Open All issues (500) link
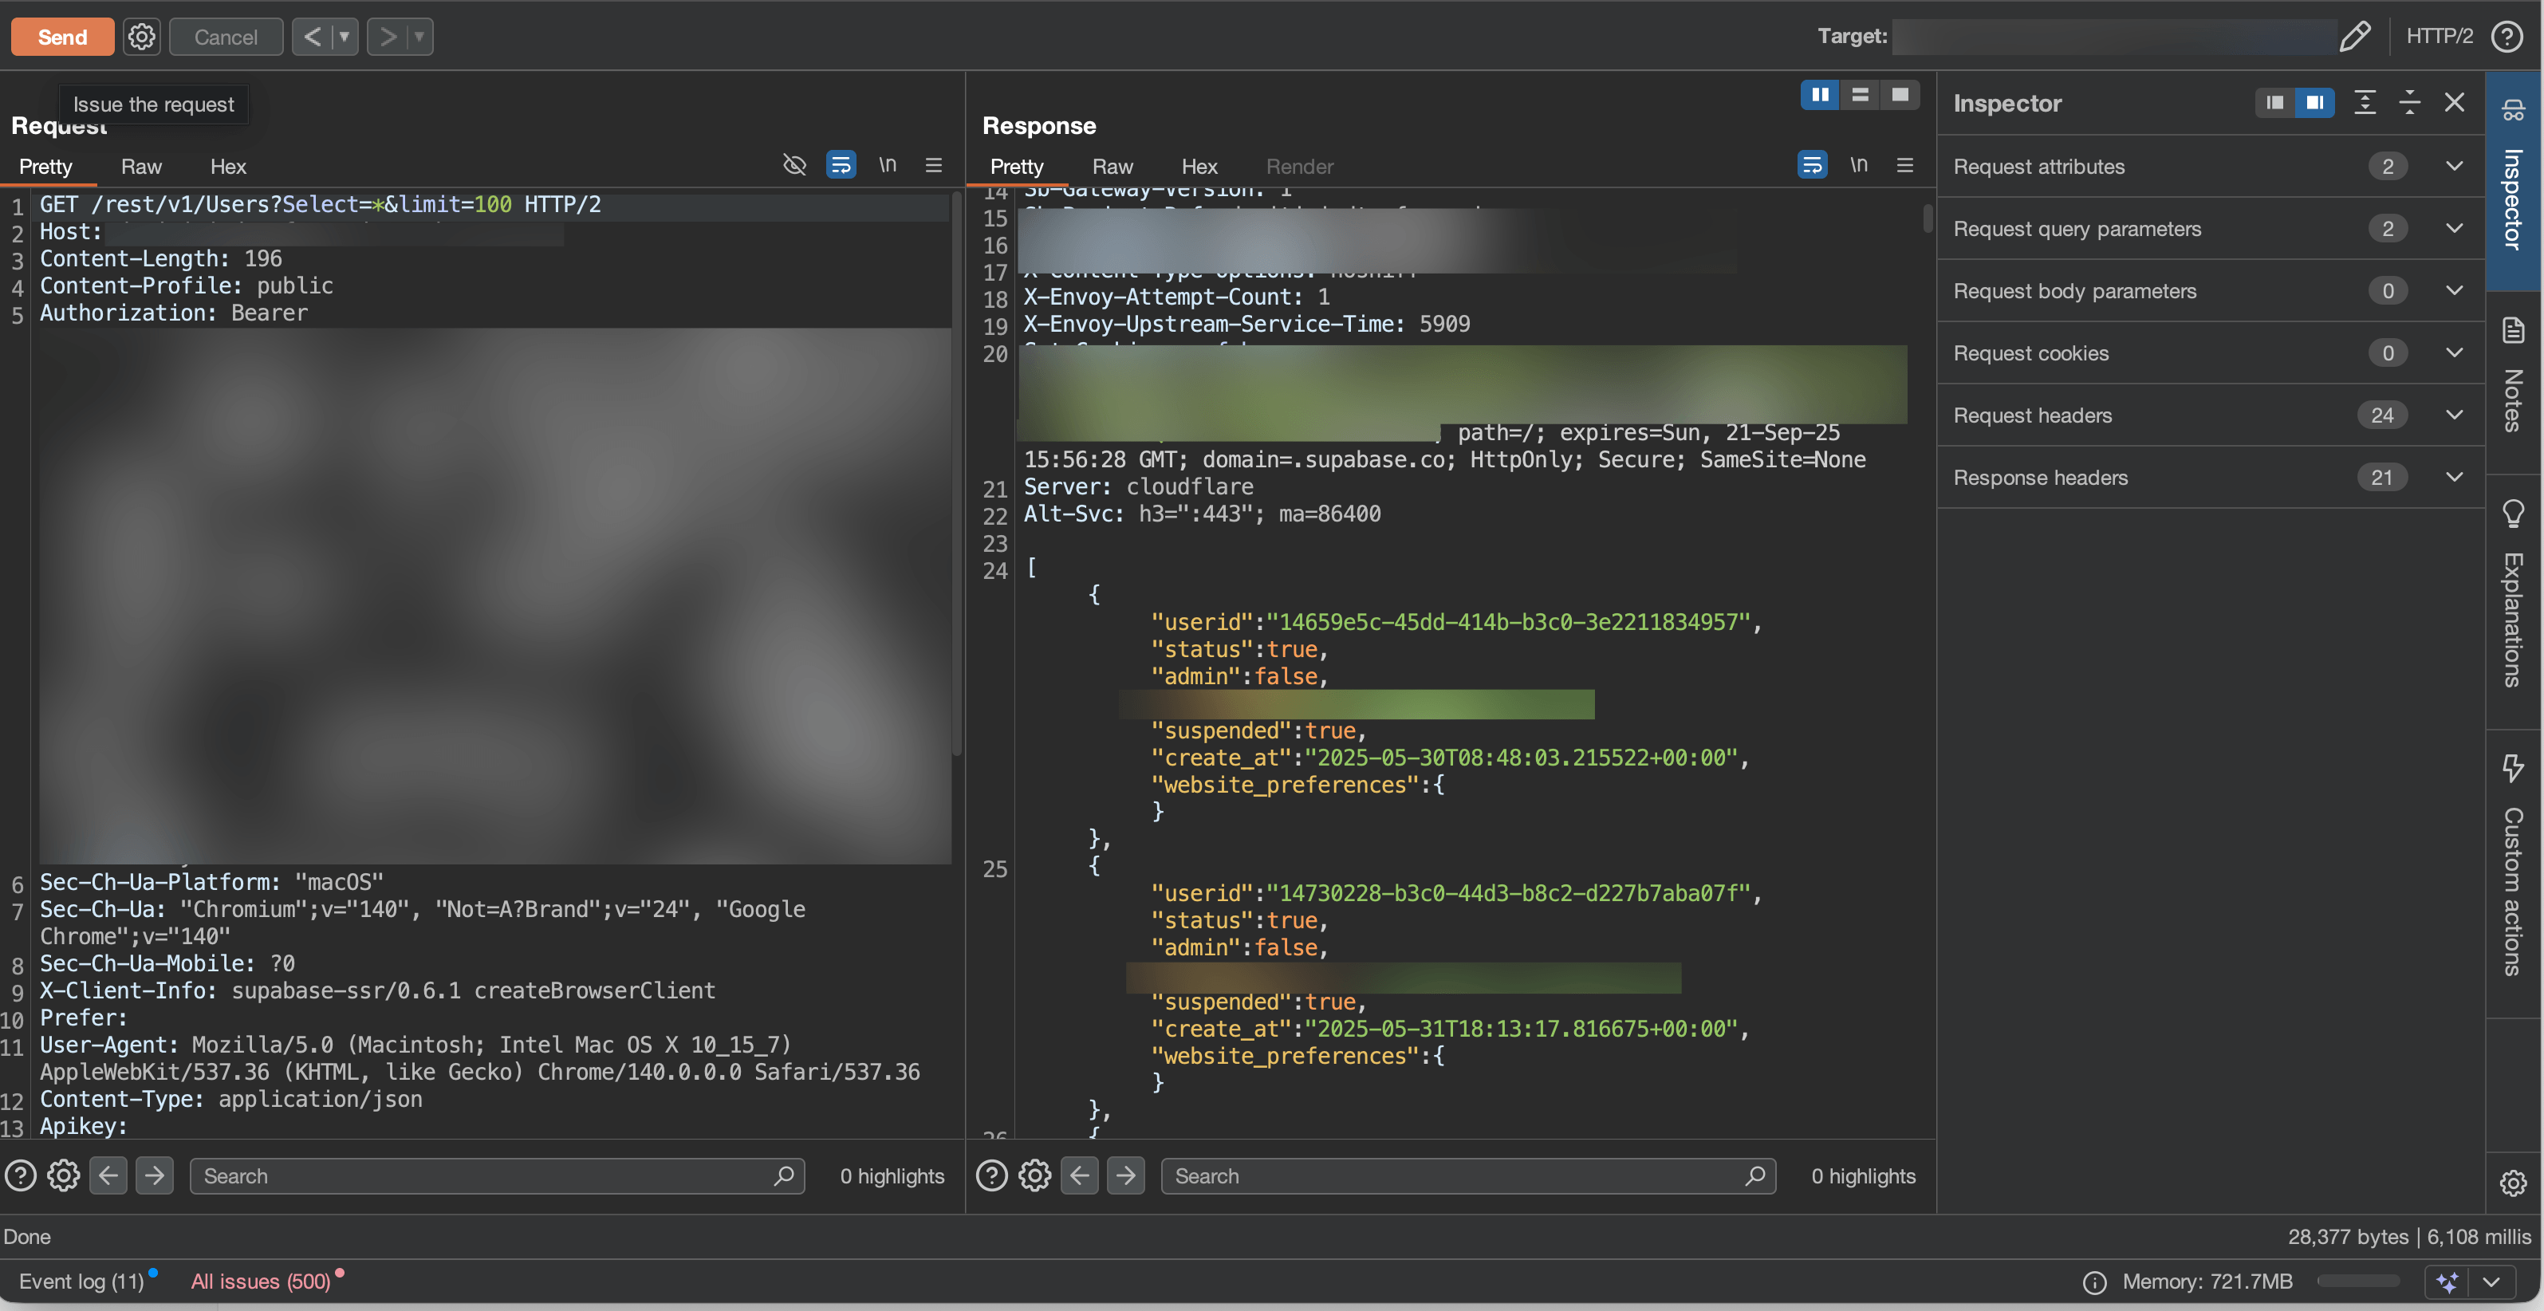 [x=261, y=1281]
